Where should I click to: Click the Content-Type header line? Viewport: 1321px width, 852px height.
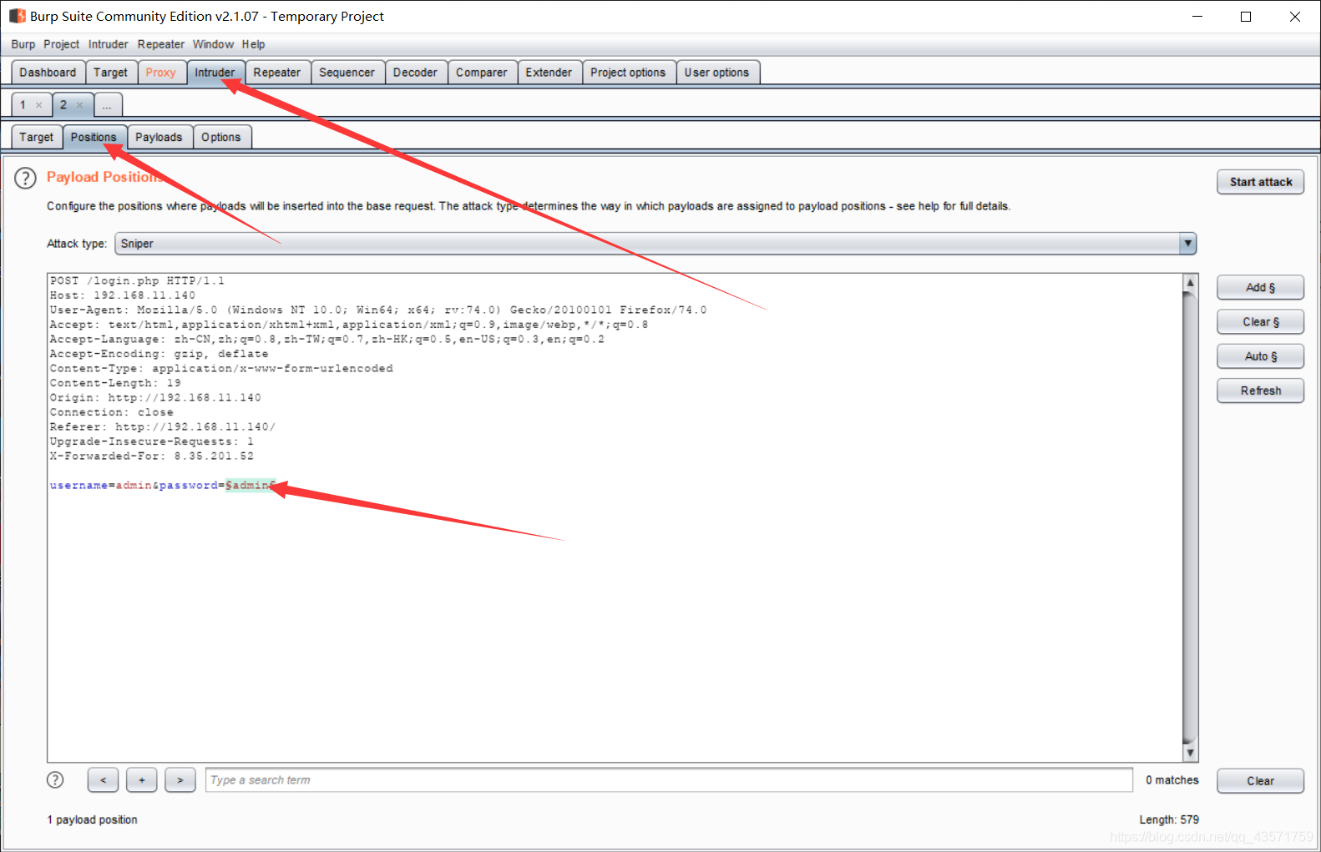pos(220,369)
